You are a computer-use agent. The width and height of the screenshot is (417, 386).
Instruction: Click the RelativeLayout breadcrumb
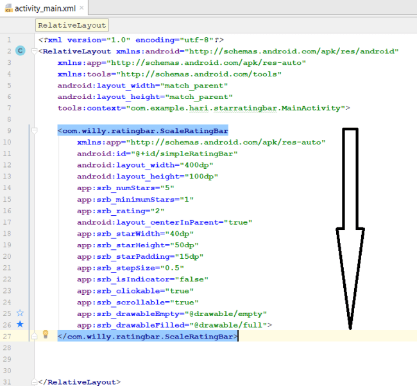coord(72,25)
